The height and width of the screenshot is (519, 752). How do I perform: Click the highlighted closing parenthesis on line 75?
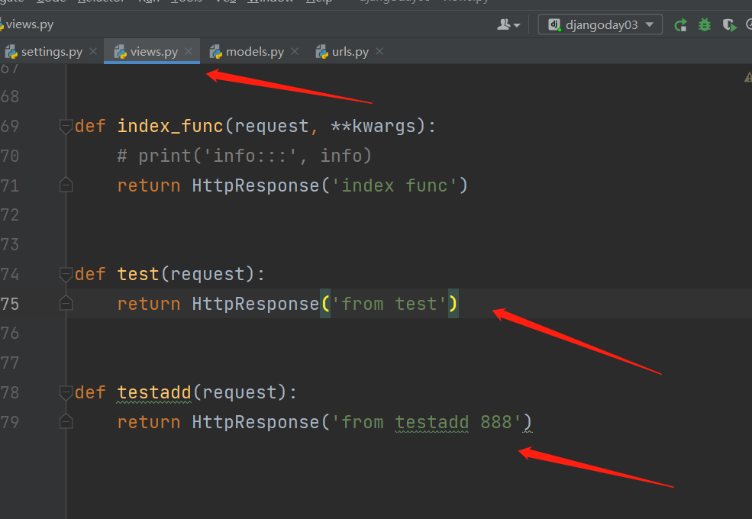(x=453, y=304)
